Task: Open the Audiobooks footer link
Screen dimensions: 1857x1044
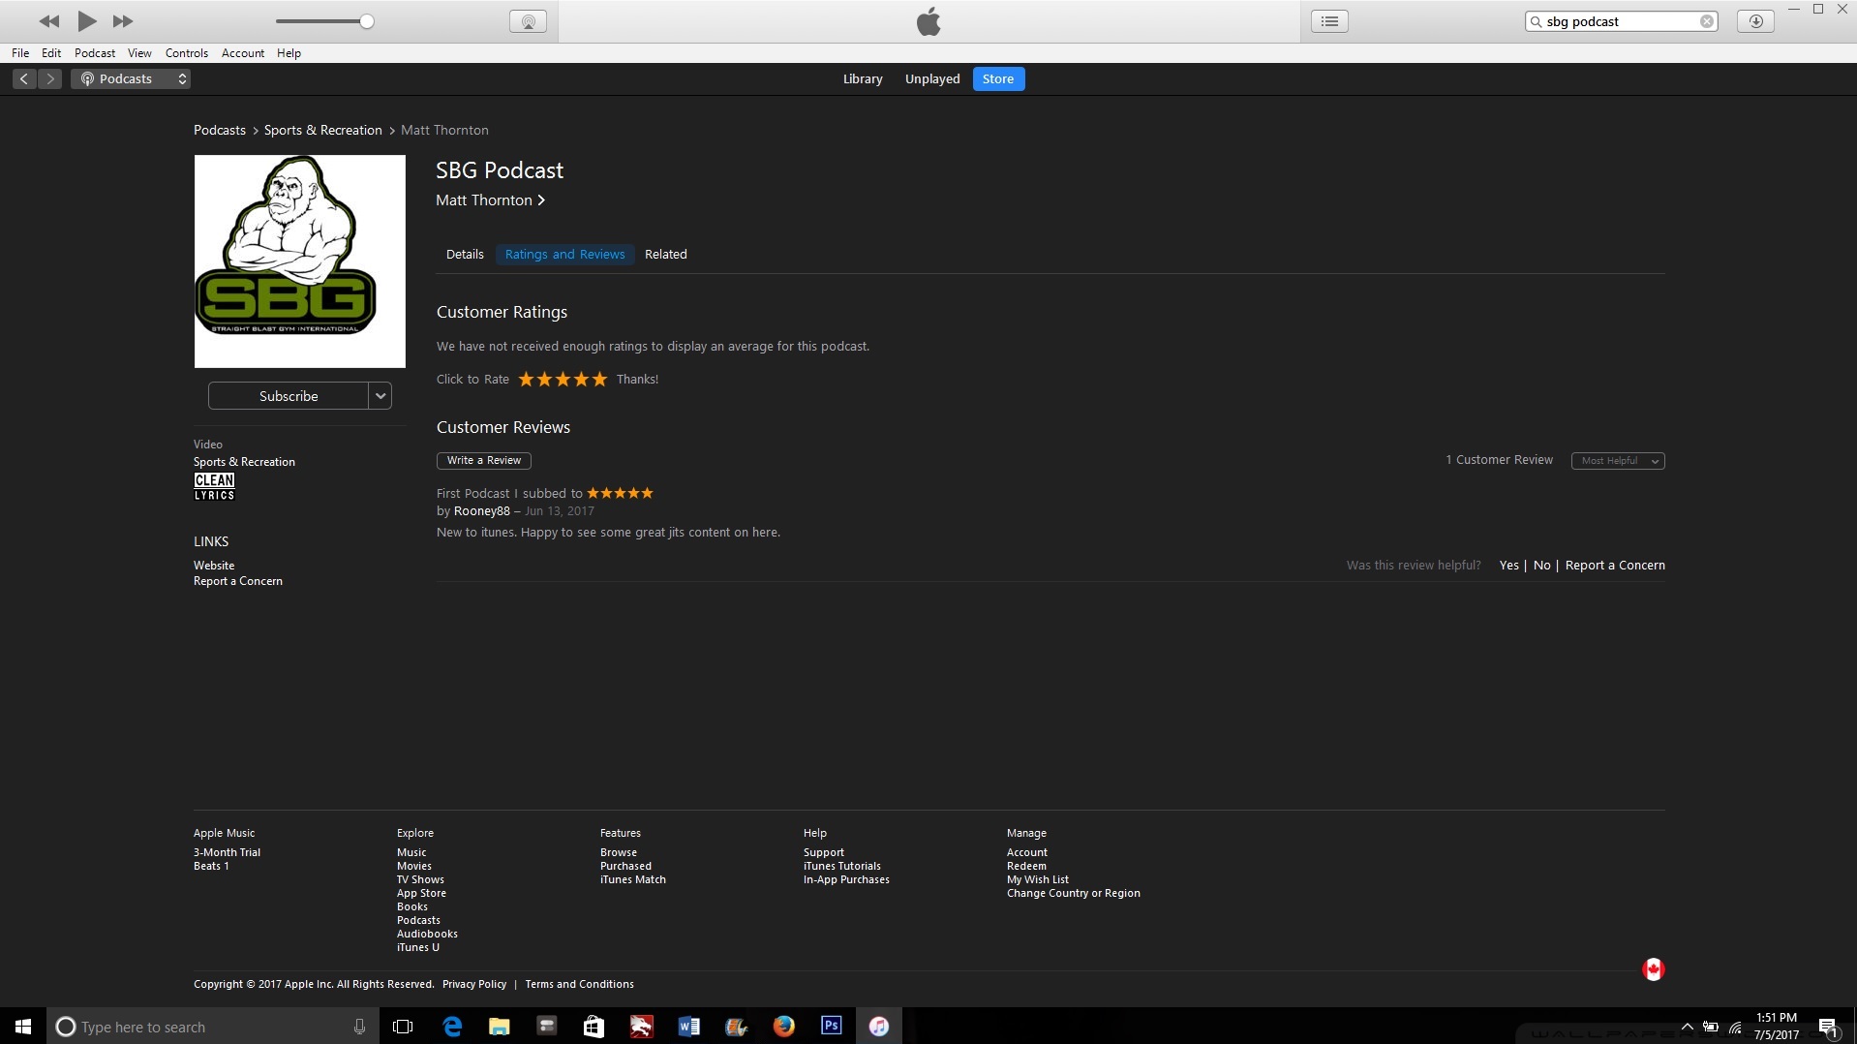Action: coord(427,934)
